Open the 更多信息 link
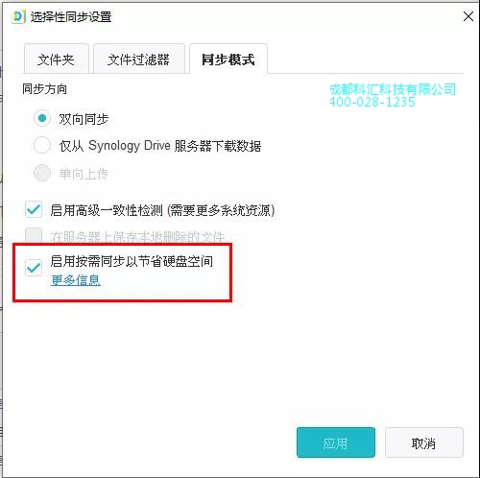Viewport: 480px width, 478px height. pos(76,280)
